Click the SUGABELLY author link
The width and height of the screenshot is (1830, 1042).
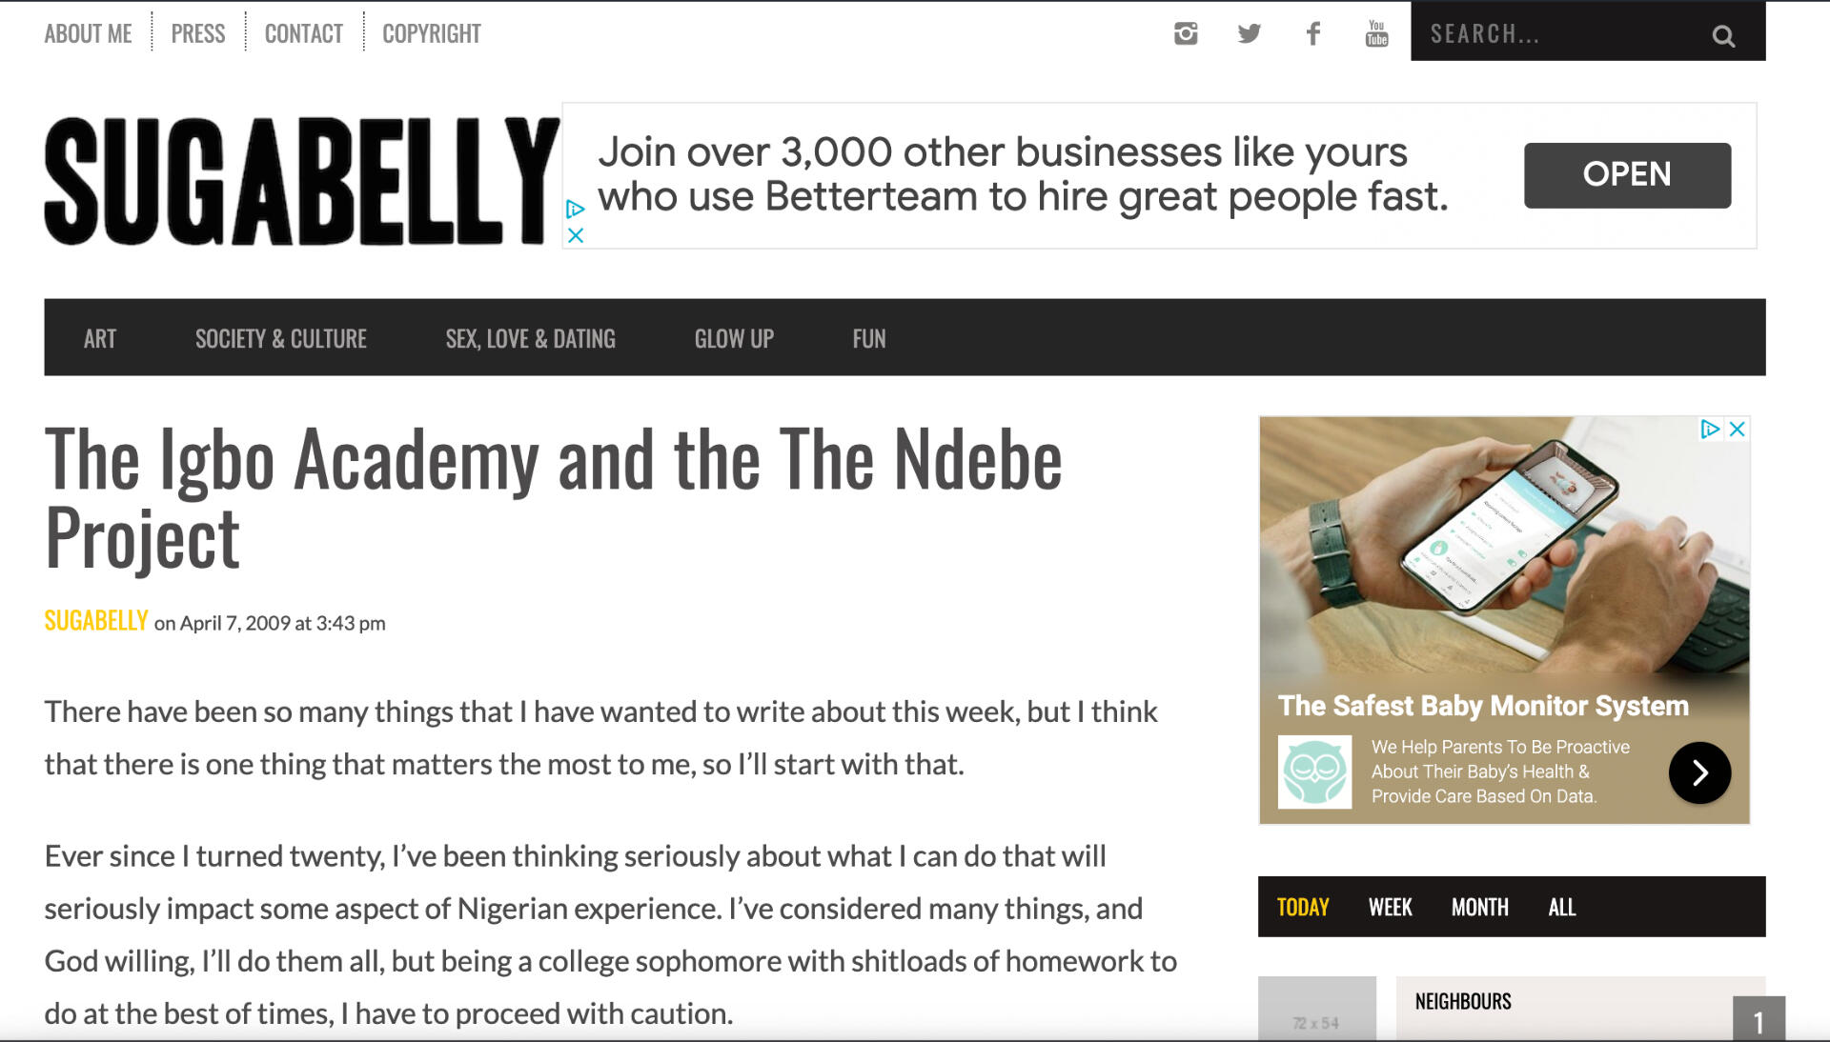click(96, 621)
